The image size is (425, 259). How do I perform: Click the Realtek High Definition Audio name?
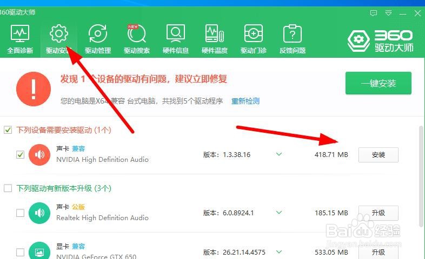102,218
